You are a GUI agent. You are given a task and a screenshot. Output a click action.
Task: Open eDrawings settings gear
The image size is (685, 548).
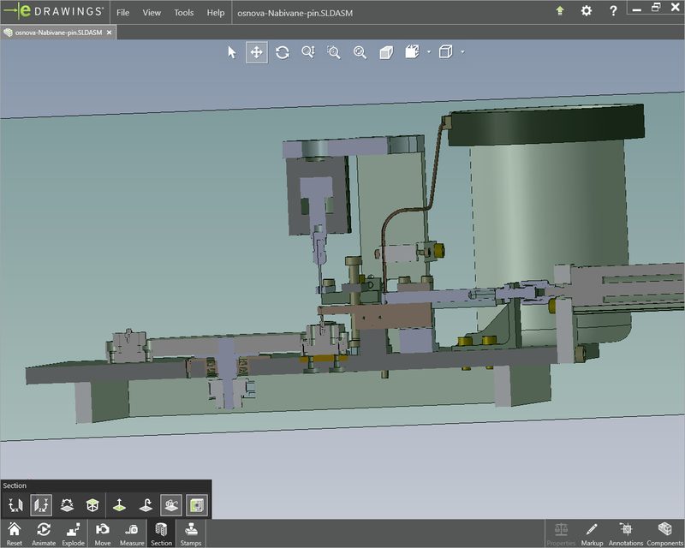point(586,12)
